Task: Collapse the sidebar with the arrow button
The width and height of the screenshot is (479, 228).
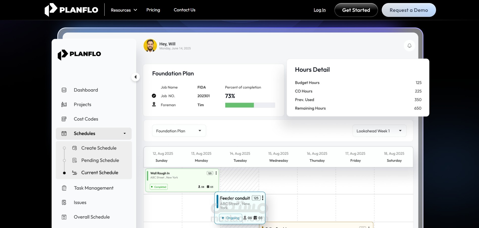Action: [136, 77]
